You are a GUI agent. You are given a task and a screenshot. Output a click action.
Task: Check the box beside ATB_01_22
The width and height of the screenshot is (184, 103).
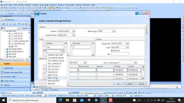tap(12, 33)
